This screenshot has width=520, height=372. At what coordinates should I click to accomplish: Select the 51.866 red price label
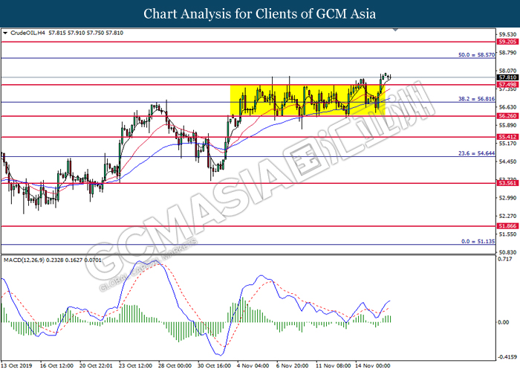507,226
